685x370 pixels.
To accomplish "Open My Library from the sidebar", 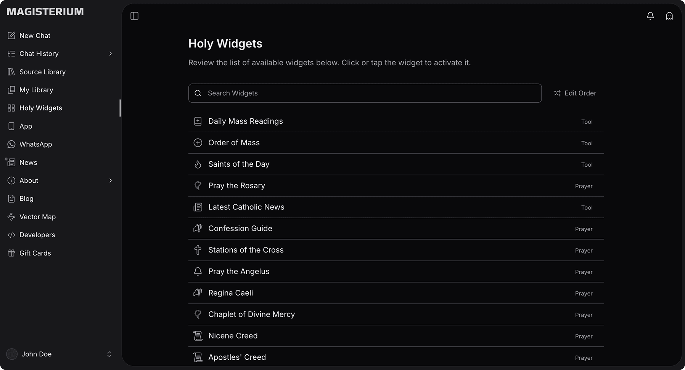I will coord(36,90).
